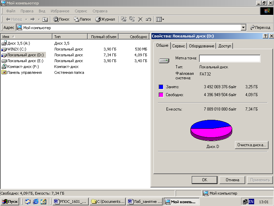Click the disk usage pie chart
The width and height of the screenshot is (274, 206).
(x=211, y=130)
